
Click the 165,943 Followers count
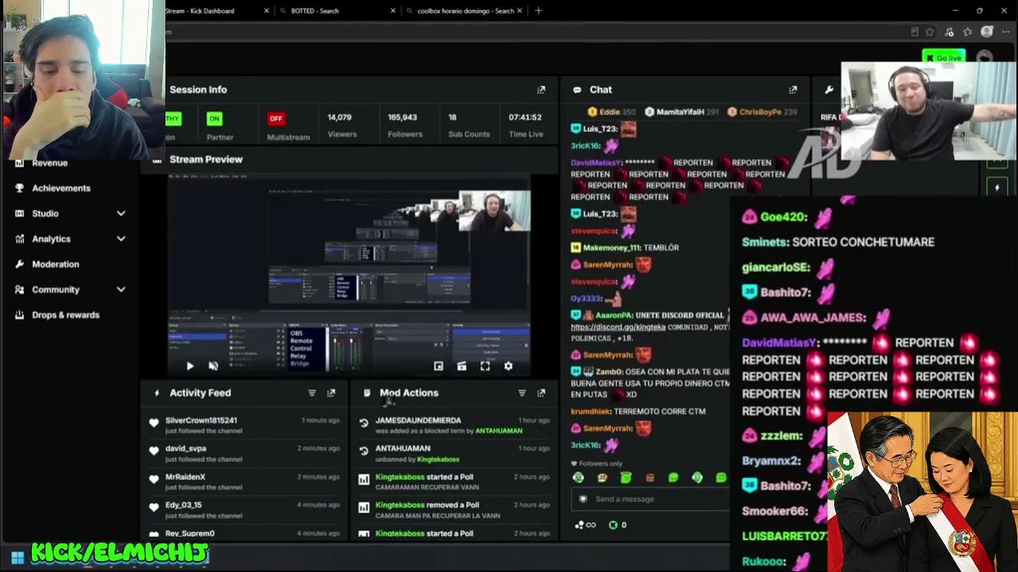(402, 118)
